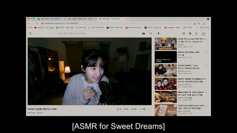Dislike the video with thumbs-down
This screenshot has width=237, height=133.
click(x=126, y=109)
